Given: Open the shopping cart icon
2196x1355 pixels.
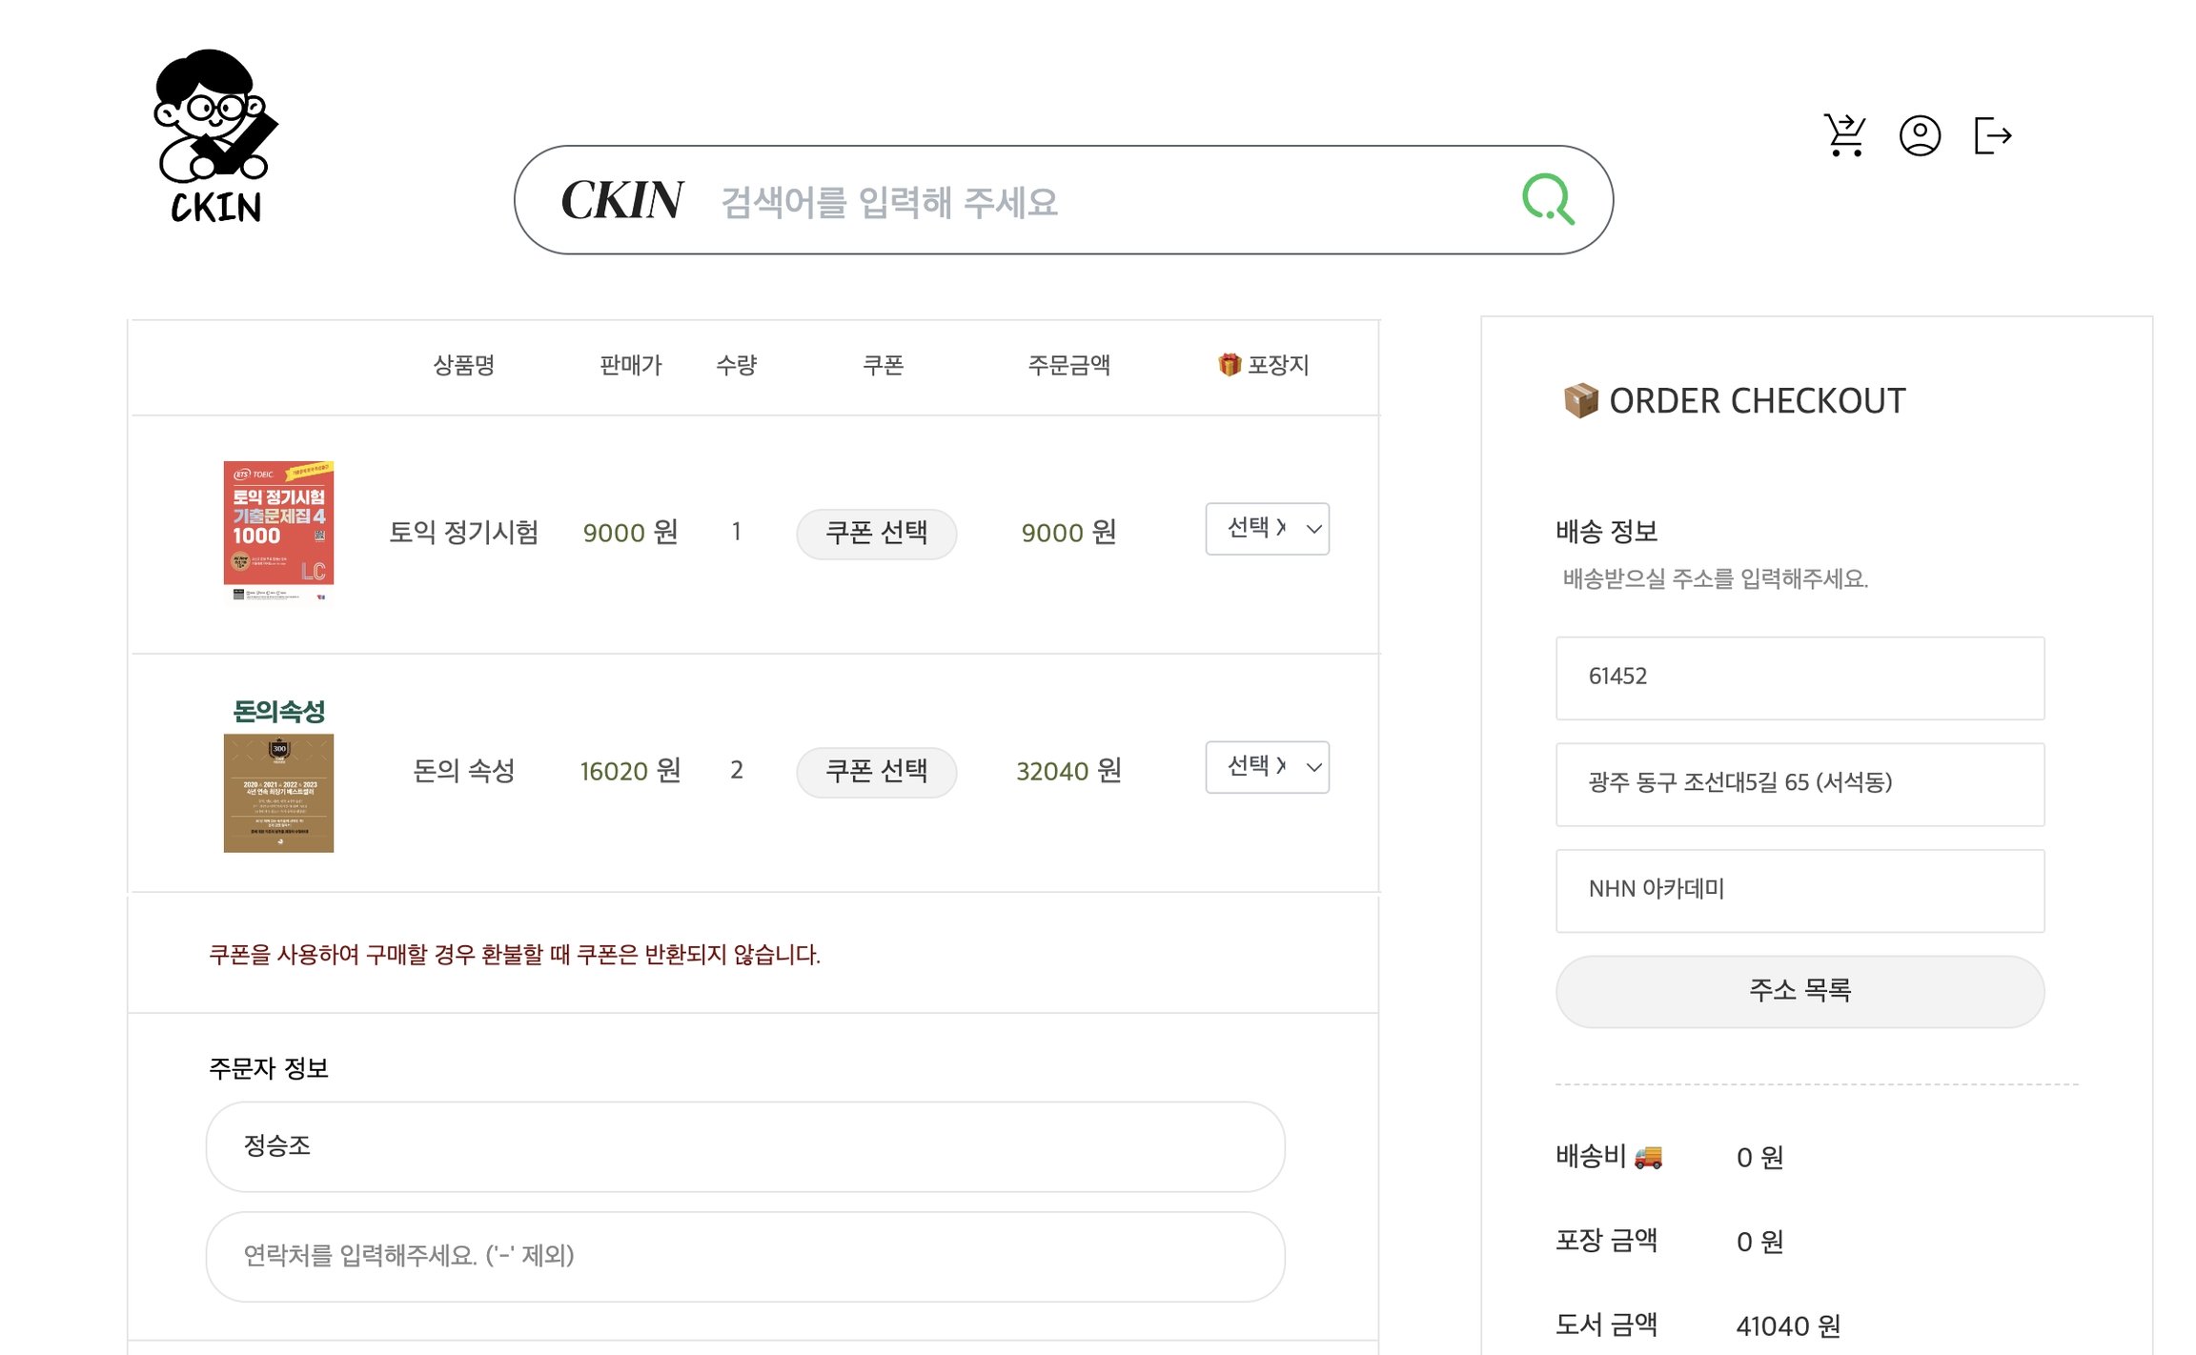Looking at the screenshot, I should [x=1844, y=135].
